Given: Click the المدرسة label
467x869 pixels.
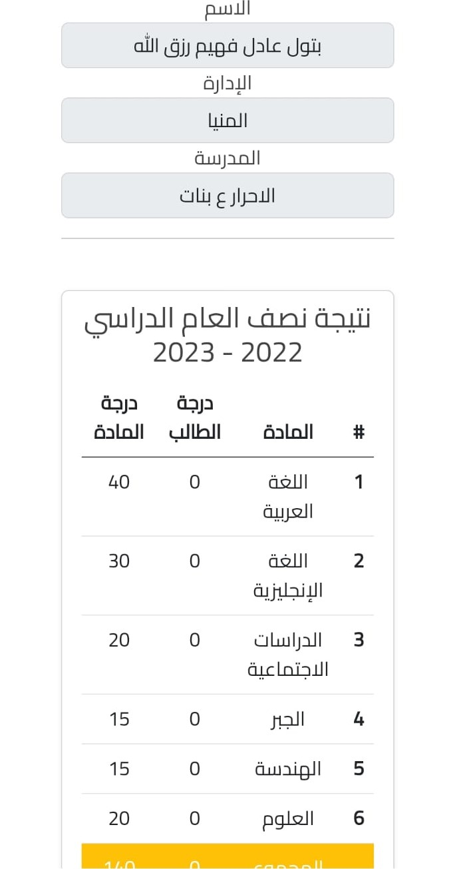Looking at the screenshot, I should pos(228,158).
